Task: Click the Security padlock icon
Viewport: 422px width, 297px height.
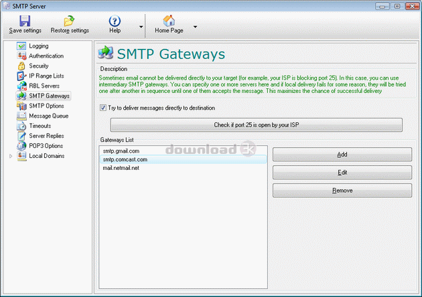Action: click(21, 66)
